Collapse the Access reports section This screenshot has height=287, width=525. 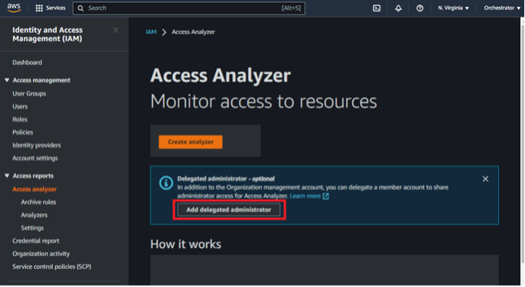(7, 176)
